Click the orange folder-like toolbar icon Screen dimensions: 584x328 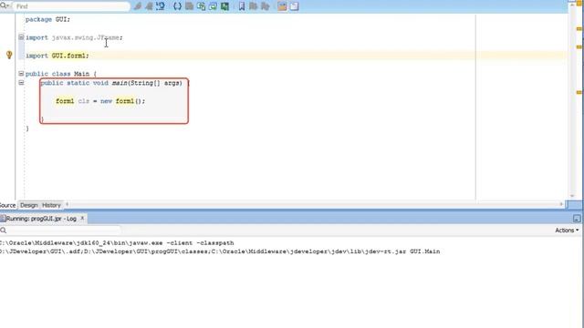tap(282, 6)
